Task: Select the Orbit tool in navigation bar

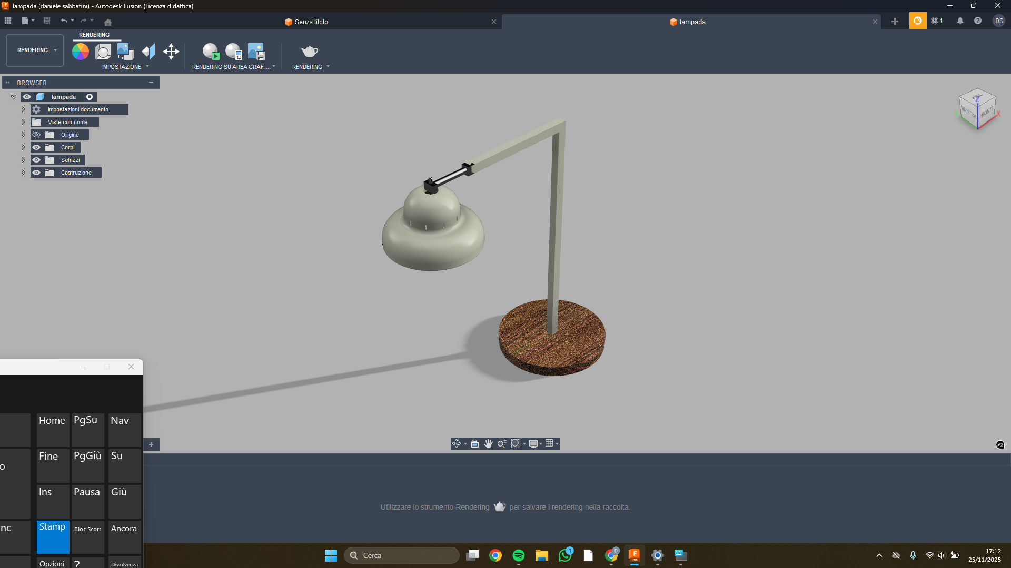Action: 456,443
